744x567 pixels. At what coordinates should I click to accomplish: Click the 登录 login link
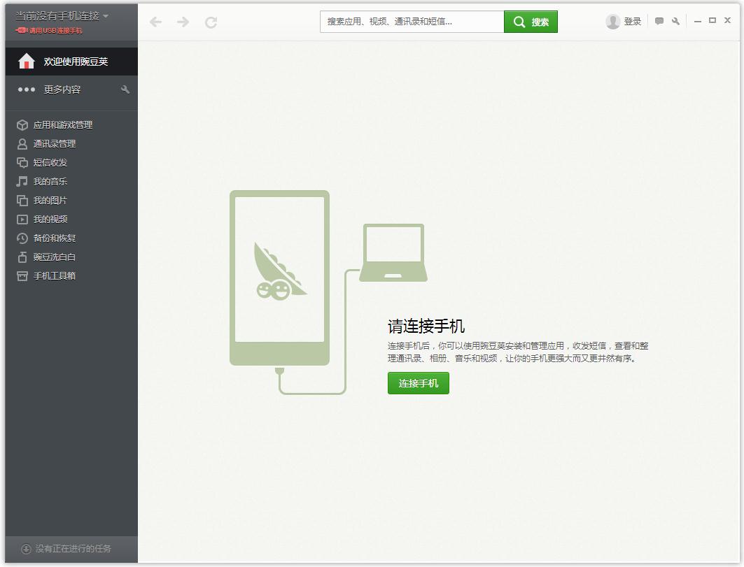point(633,22)
